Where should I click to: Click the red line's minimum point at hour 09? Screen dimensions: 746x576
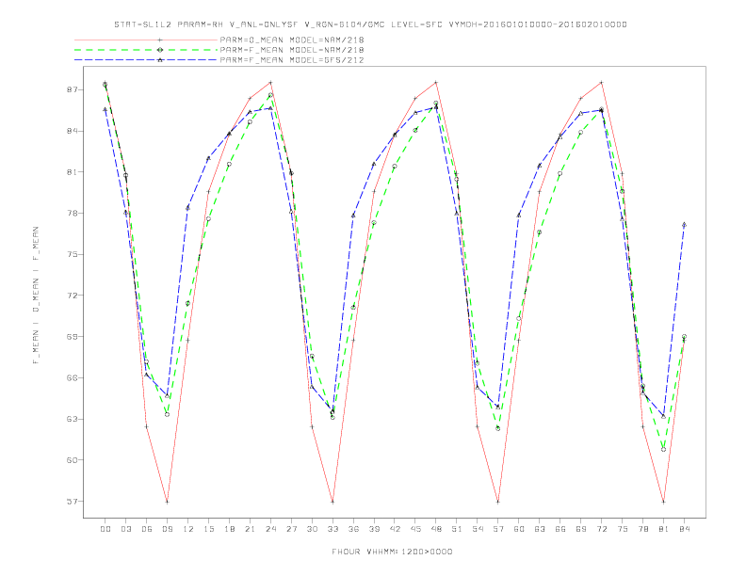(167, 502)
